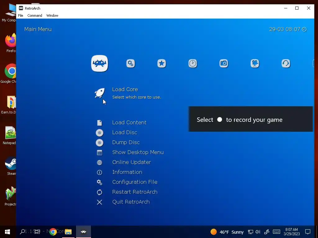
Task: Open taskbar Search magnifier
Action: pyautogui.click(x=22, y=232)
